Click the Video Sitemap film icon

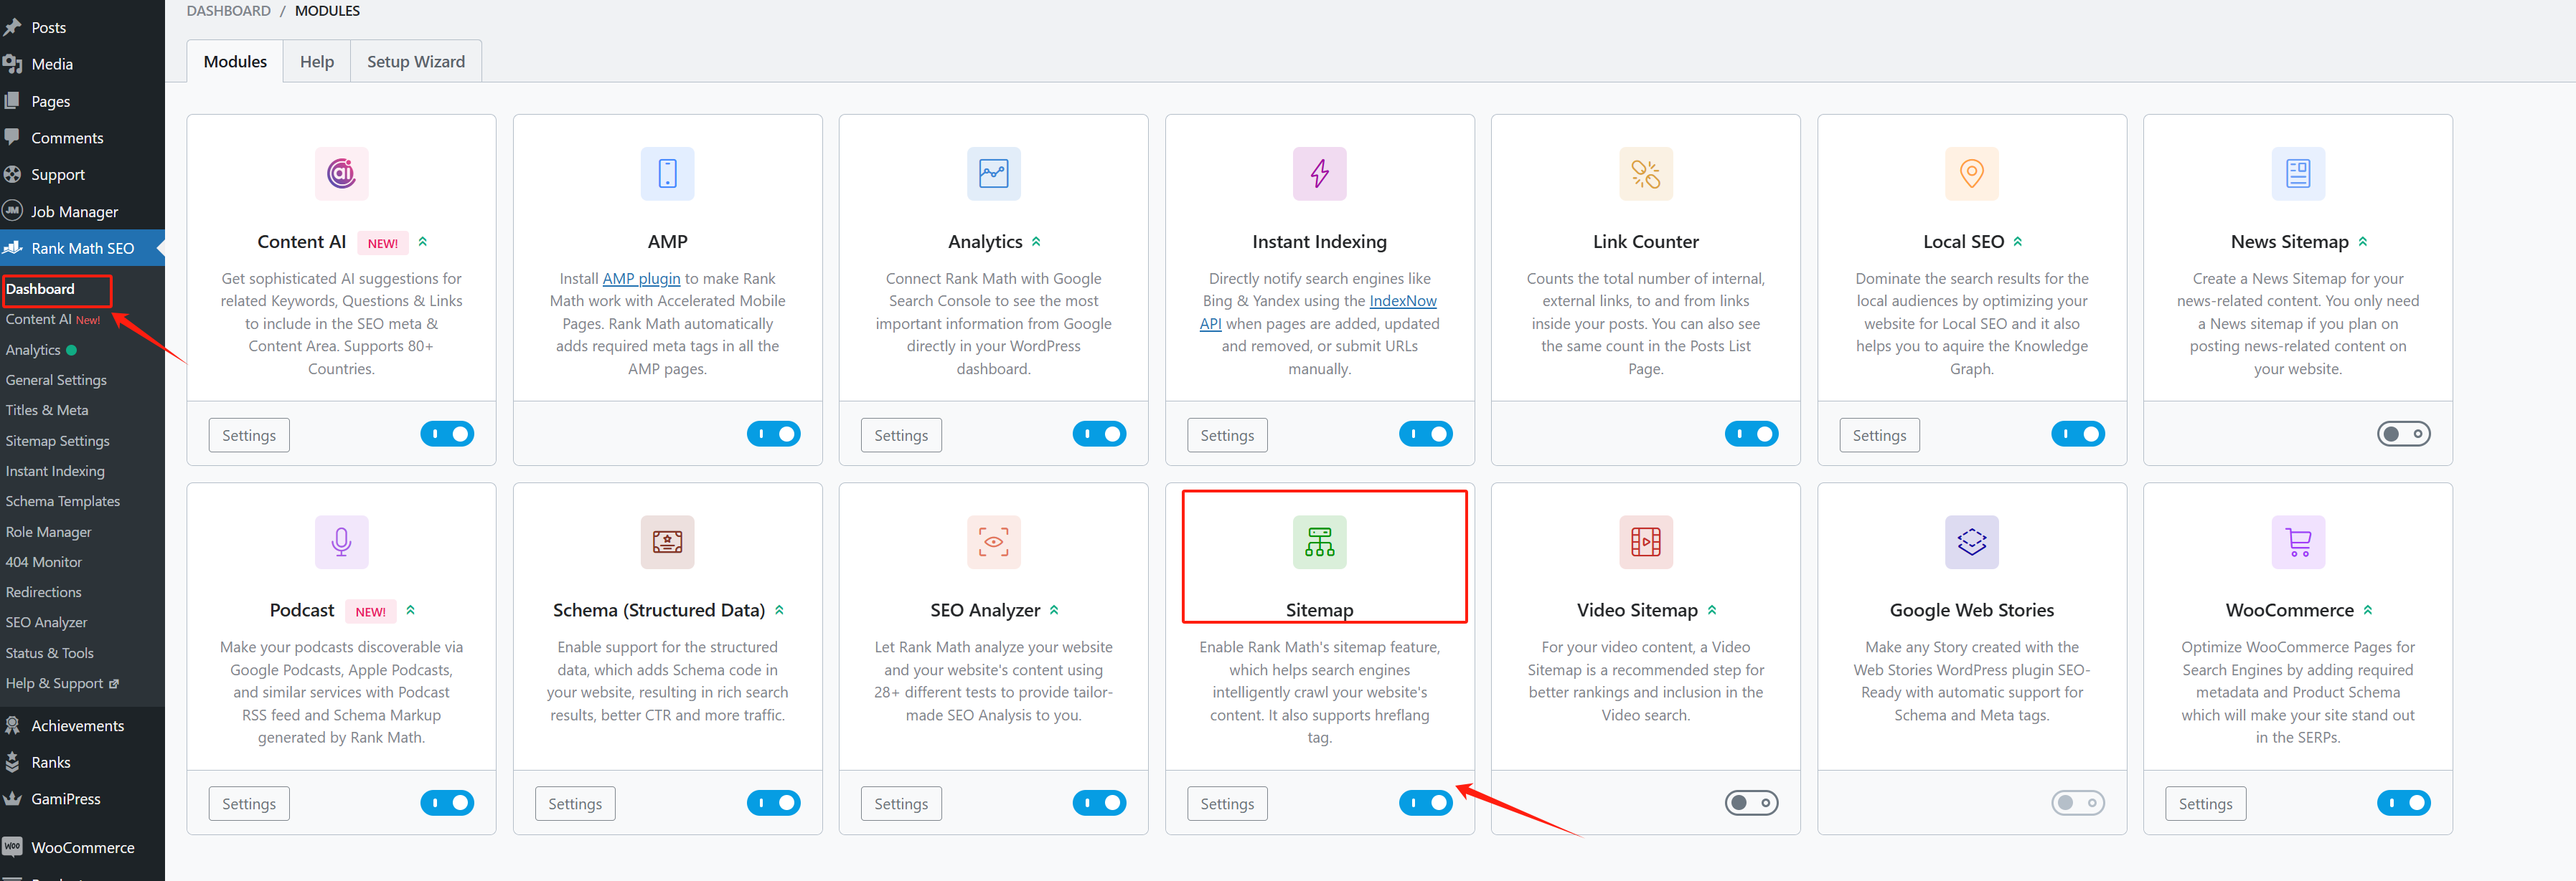pos(1645,543)
